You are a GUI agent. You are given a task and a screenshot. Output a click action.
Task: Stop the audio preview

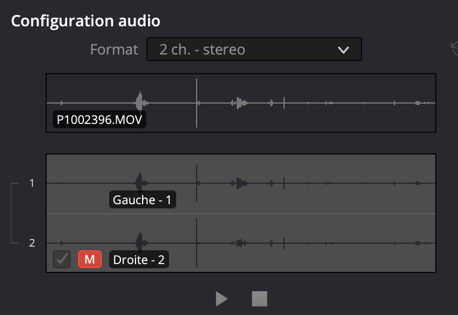[260, 299]
